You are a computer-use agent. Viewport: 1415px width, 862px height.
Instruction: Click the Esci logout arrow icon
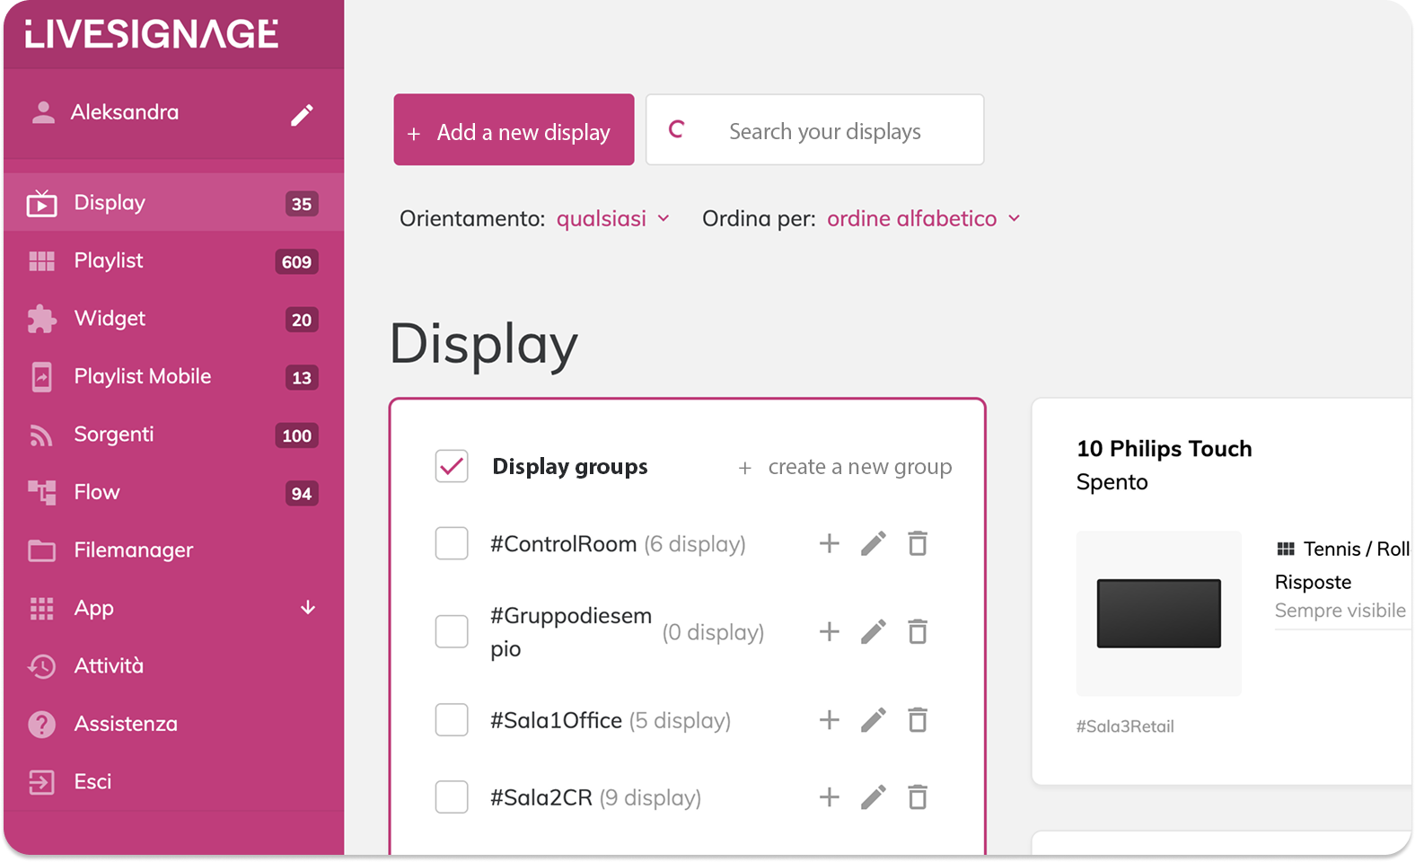click(41, 782)
